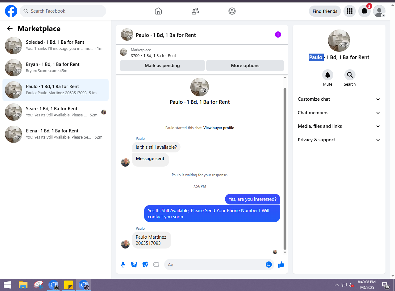
Task: Open Sticky Notes from the taskbar
Action: [x=69, y=285]
